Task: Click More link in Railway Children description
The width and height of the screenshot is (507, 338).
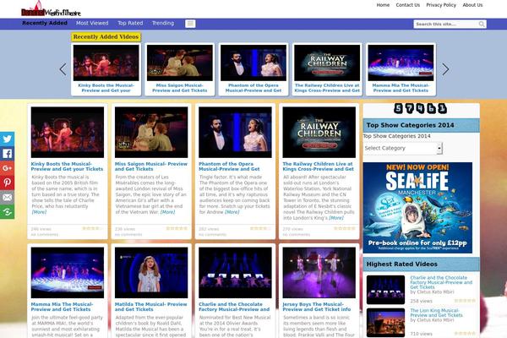Action: coord(336,218)
